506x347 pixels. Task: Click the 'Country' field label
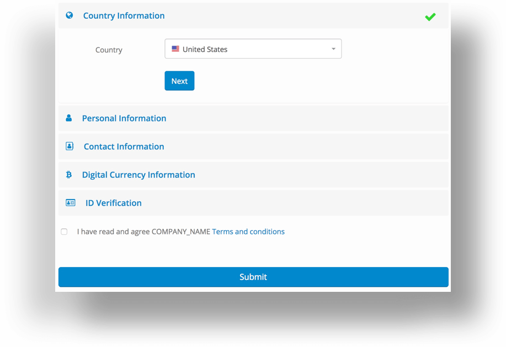click(x=109, y=50)
